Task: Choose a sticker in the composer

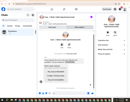Action: (46, 93)
